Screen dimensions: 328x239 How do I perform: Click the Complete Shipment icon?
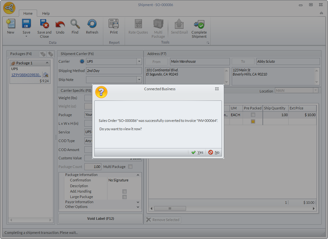coord(199,24)
